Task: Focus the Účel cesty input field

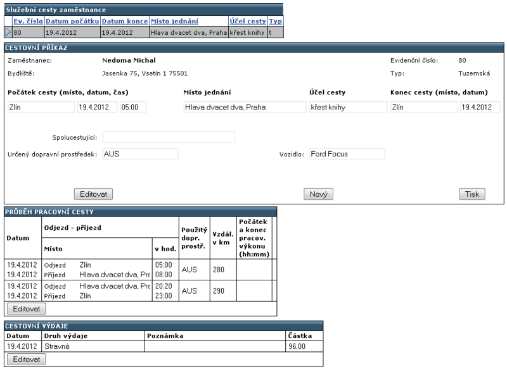Action: pos(348,107)
